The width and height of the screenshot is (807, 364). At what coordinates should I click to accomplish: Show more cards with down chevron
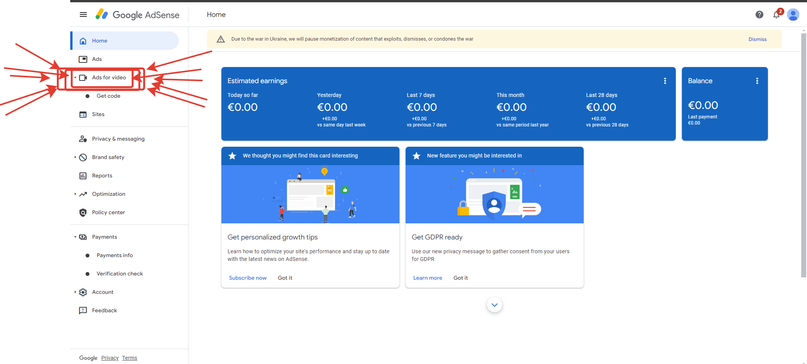[x=495, y=305]
